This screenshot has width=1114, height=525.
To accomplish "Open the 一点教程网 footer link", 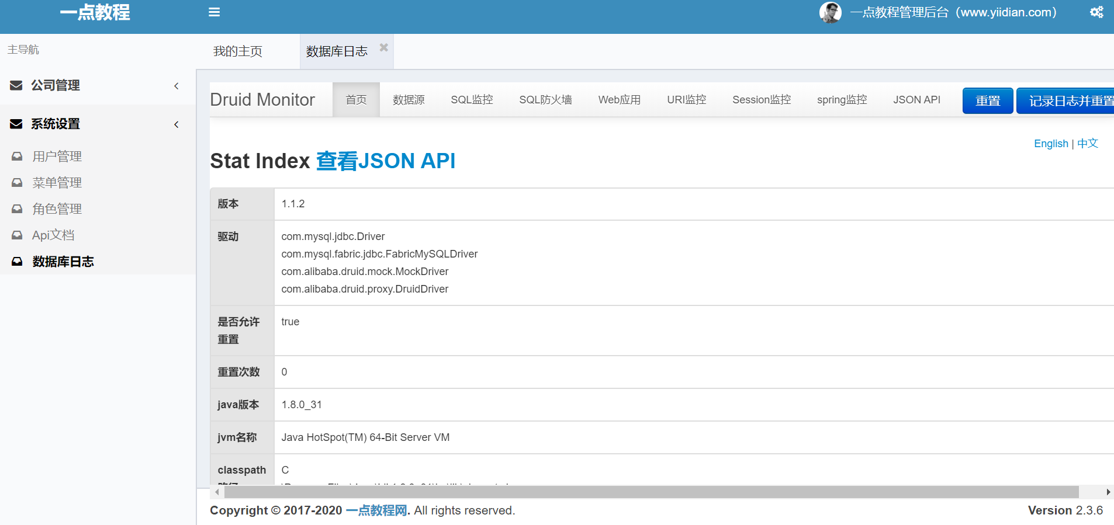I will point(376,510).
